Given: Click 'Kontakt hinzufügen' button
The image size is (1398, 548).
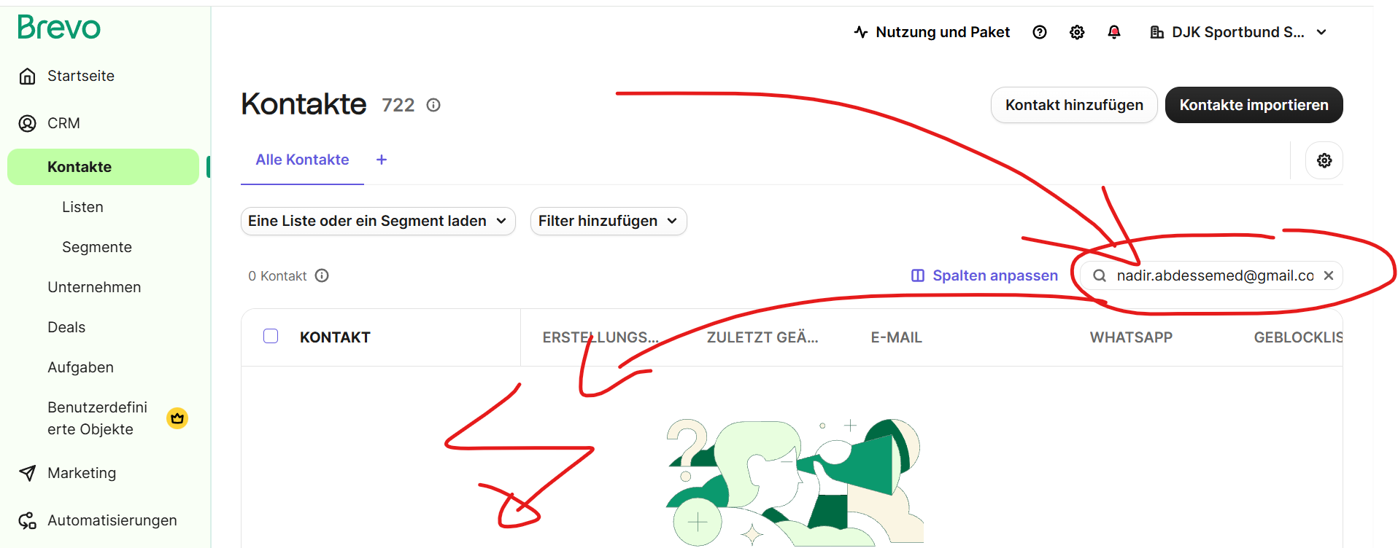Looking at the screenshot, I should 1073,105.
